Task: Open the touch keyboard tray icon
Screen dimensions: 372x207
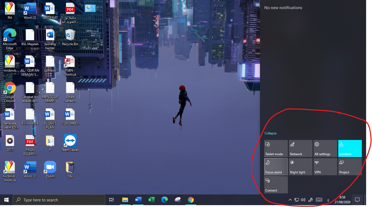Action: click(319, 200)
